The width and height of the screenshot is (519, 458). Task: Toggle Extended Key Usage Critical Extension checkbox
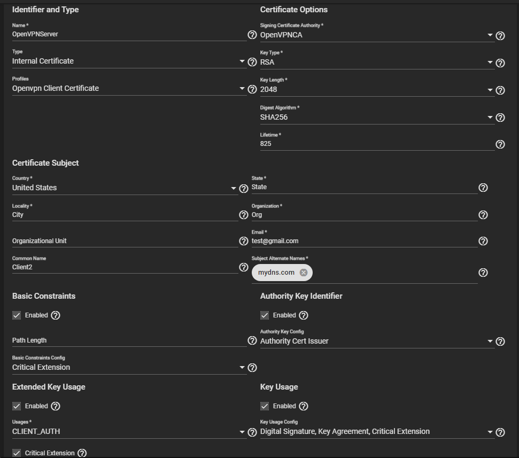[x=17, y=453]
